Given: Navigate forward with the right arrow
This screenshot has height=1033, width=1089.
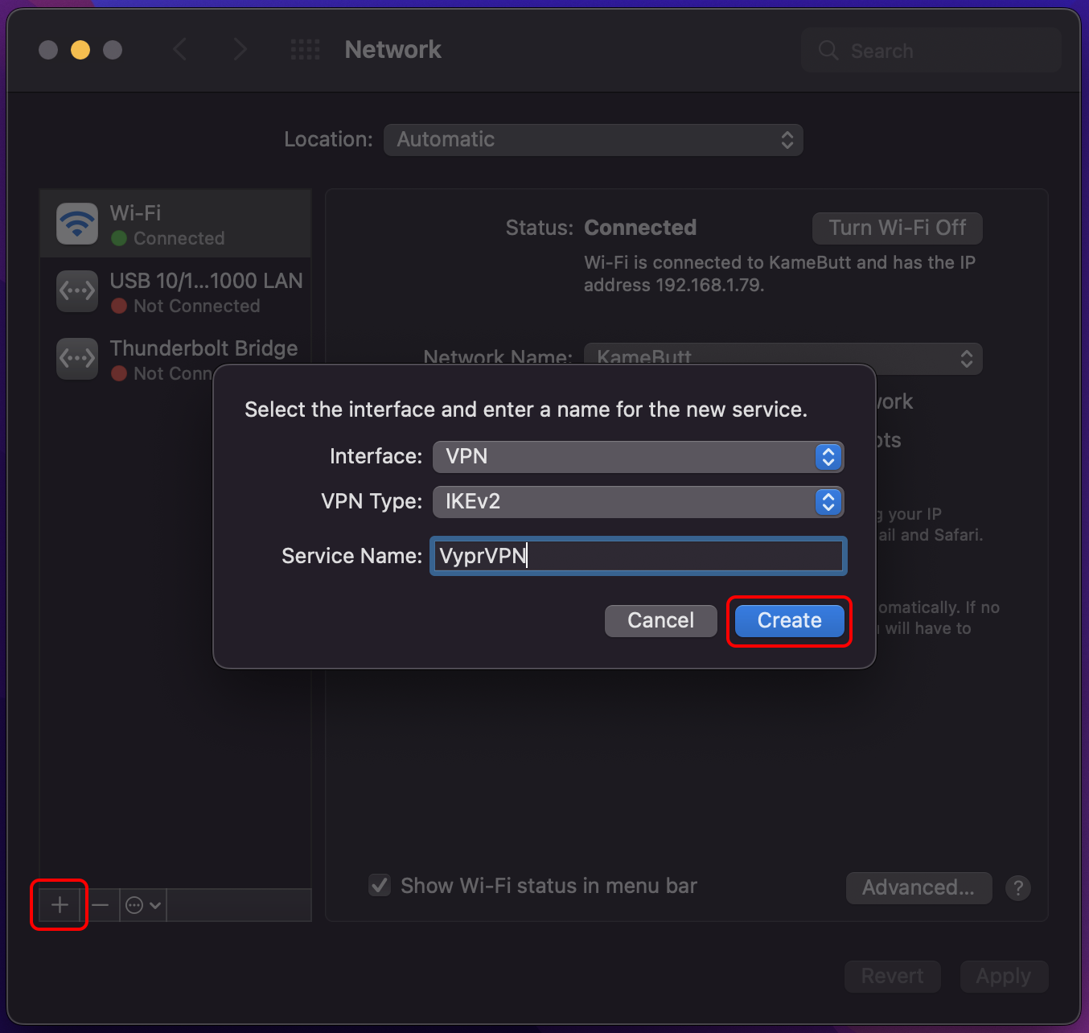Looking at the screenshot, I should click(240, 49).
